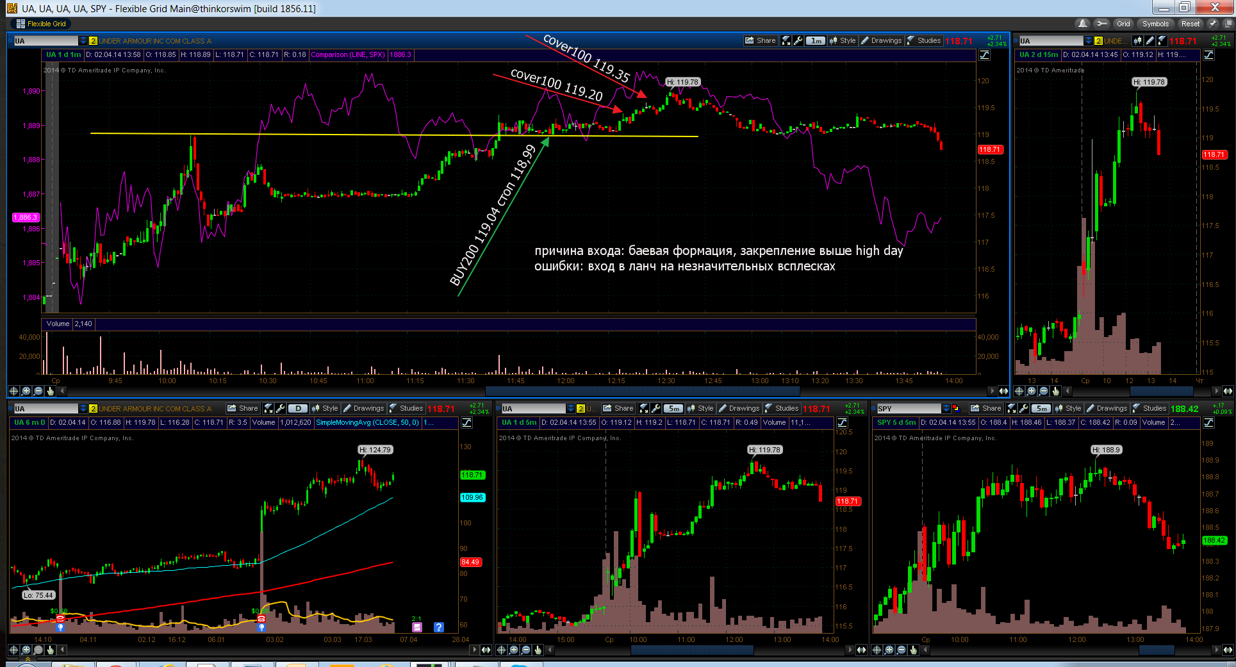Open SPY symbol dropdown arrow
The height and width of the screenshot is (667, 1236).
(x=946, y=408)
